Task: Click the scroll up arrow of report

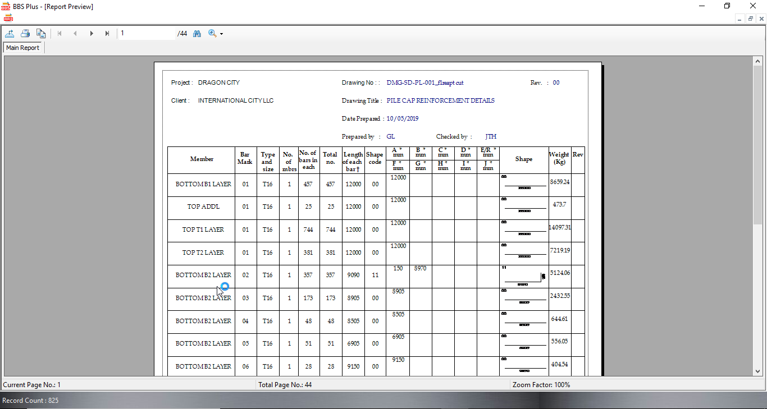Action: (757, 61)
